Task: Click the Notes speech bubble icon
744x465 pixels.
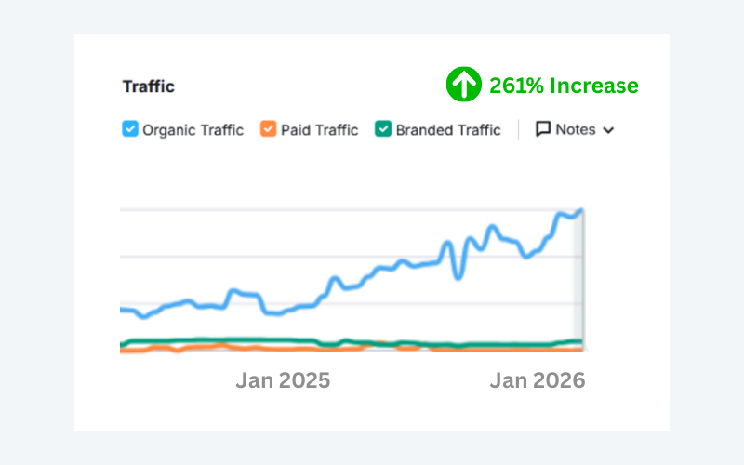Action: tap(543, 129)
